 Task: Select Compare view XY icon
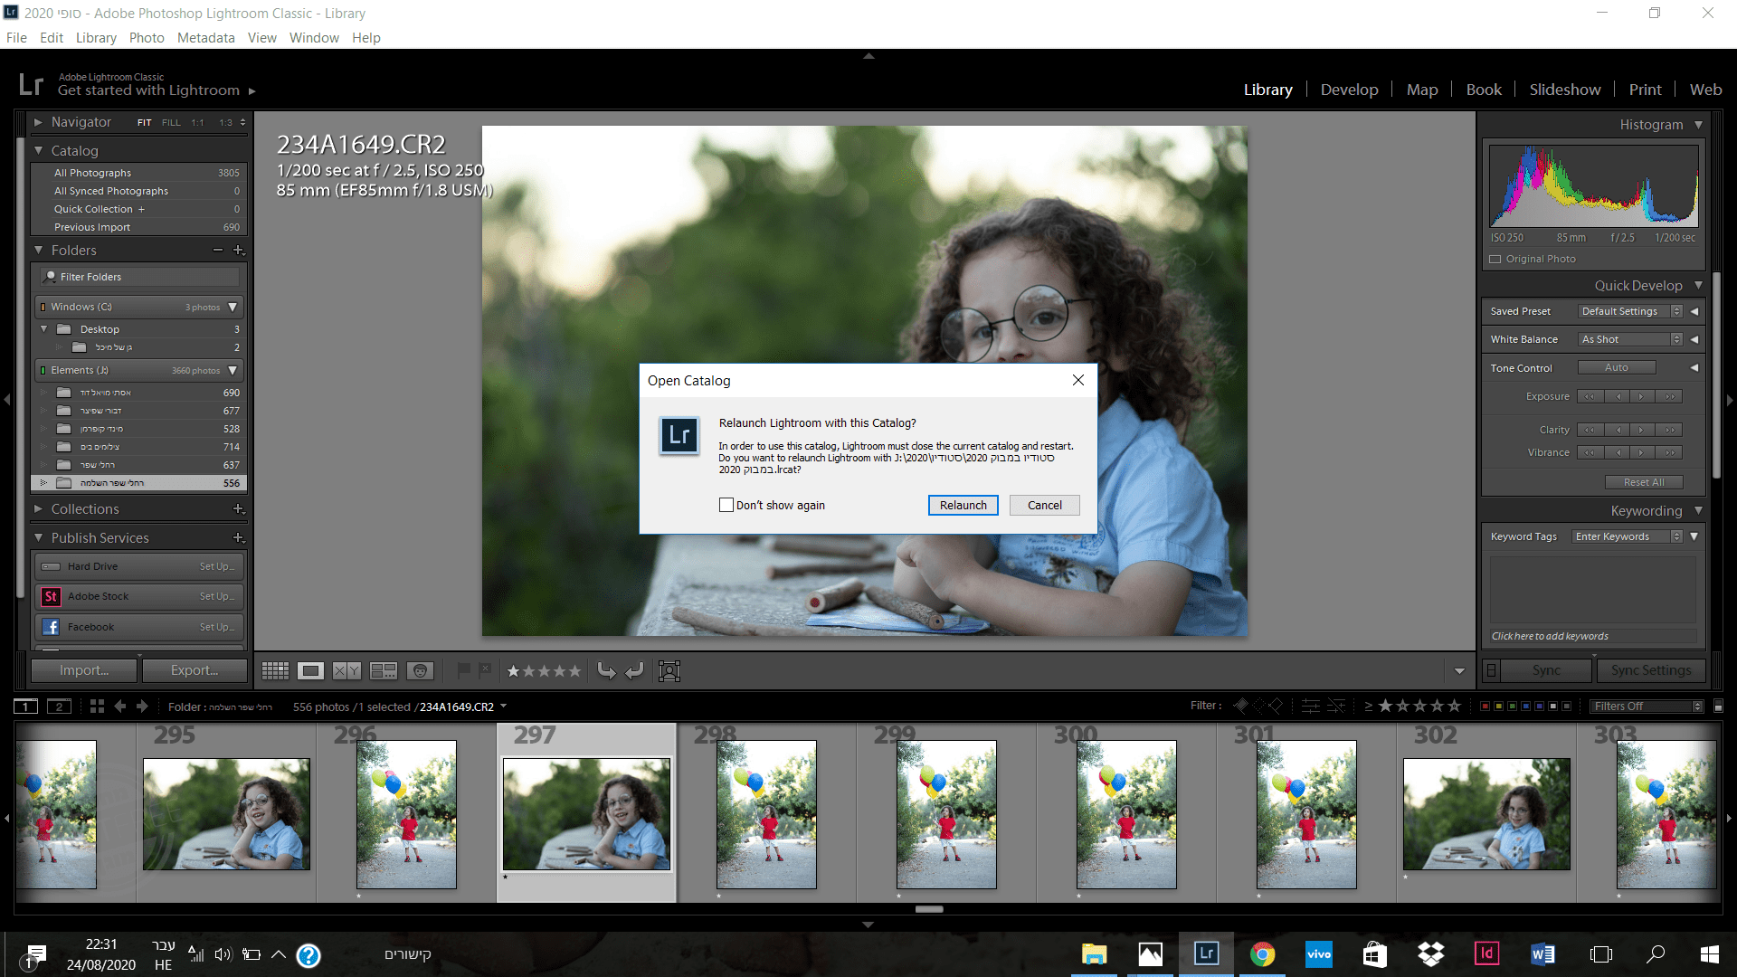(346, 670)
